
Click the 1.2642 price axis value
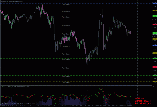pyautogui.click(x=155, y=49)
